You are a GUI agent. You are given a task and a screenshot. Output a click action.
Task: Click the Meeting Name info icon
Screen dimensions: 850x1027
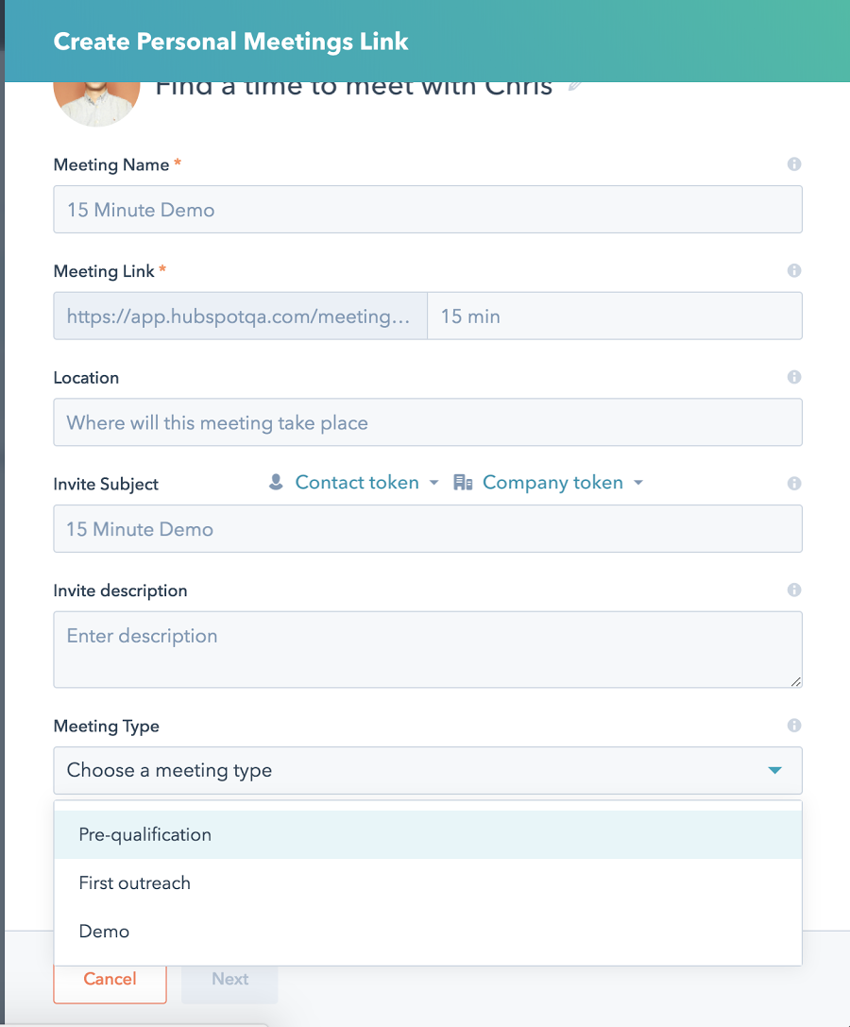tap(793, 164)
